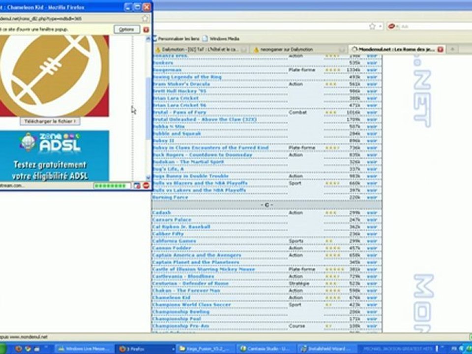Open 'Burning Force' game link
The image size is (472, 354).
[x=171, y=198]
